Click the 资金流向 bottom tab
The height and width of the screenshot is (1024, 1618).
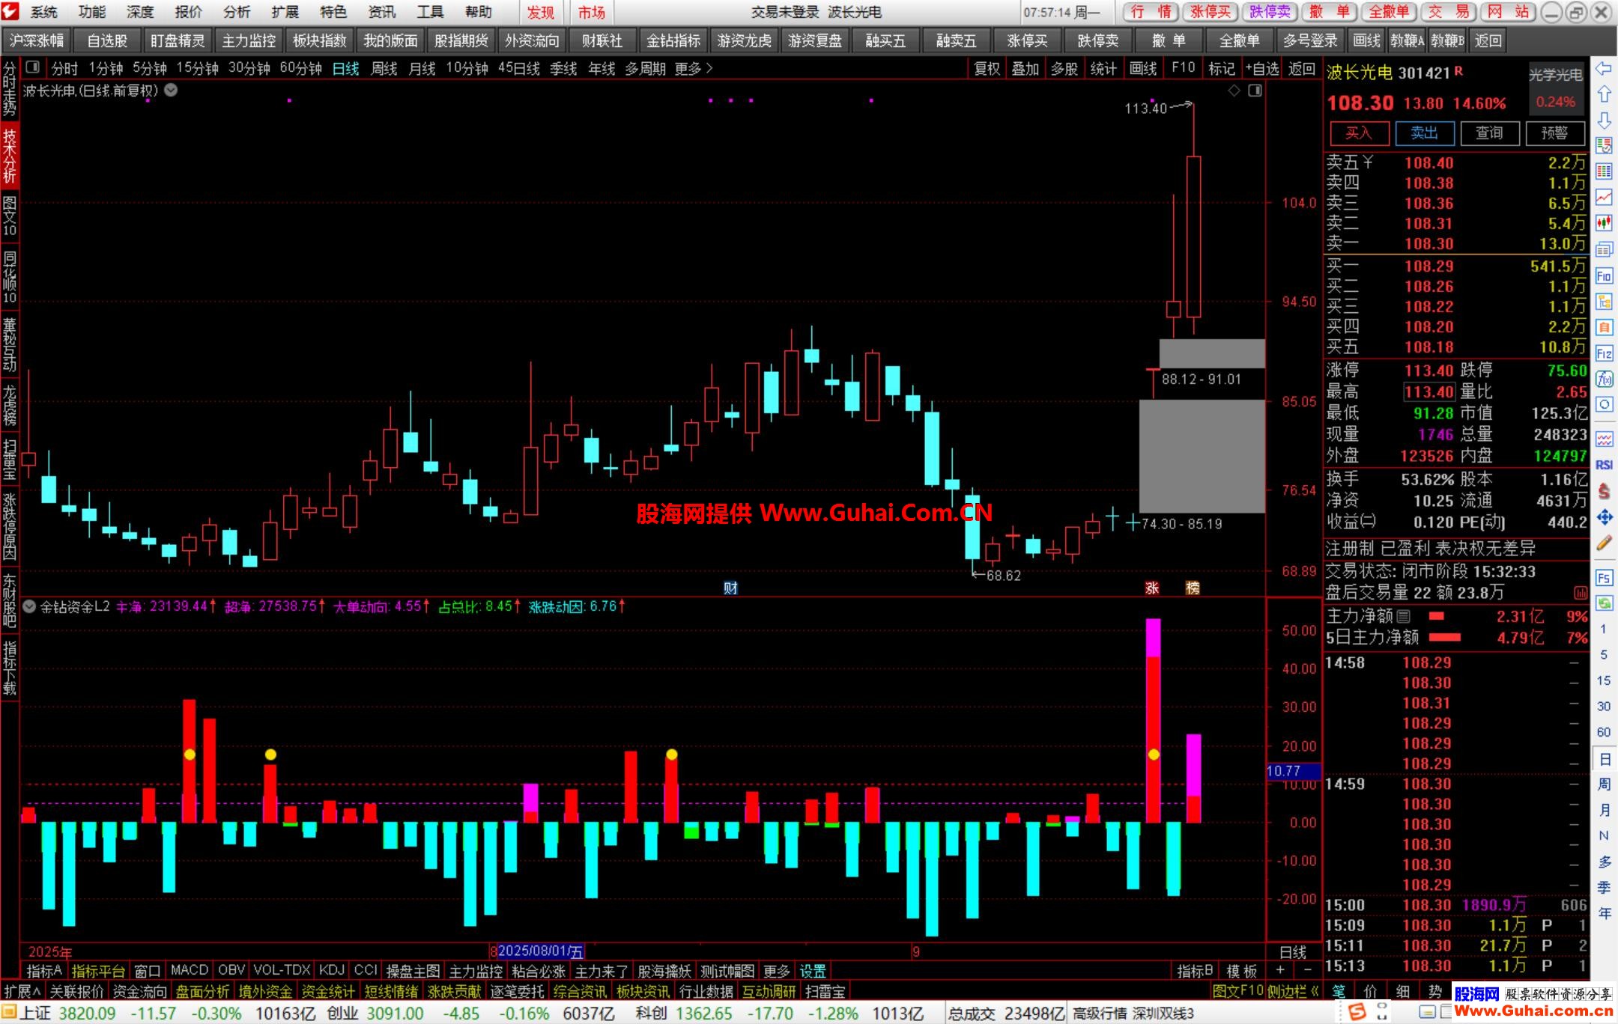[139, 991]
